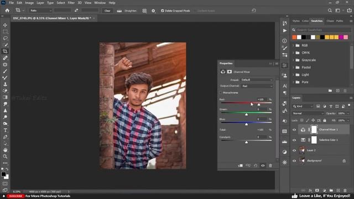Open the search icon at top right

[330, 11]
